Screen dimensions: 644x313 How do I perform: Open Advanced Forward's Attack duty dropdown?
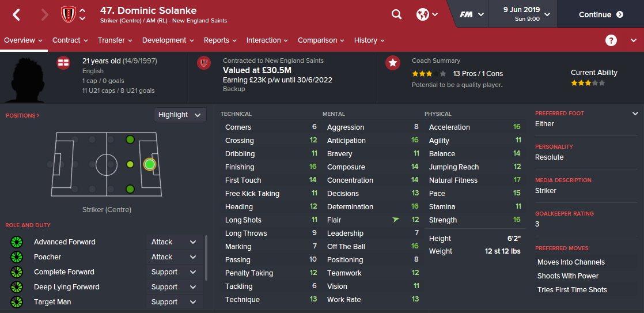coord(174,242)
